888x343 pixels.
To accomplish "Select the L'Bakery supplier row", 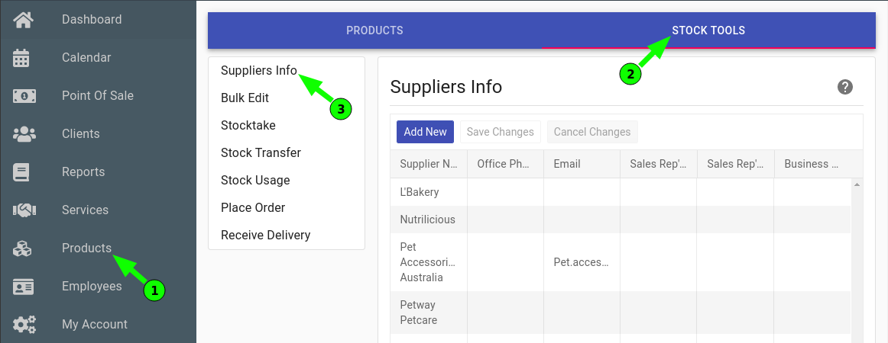I will coord(620,192).
